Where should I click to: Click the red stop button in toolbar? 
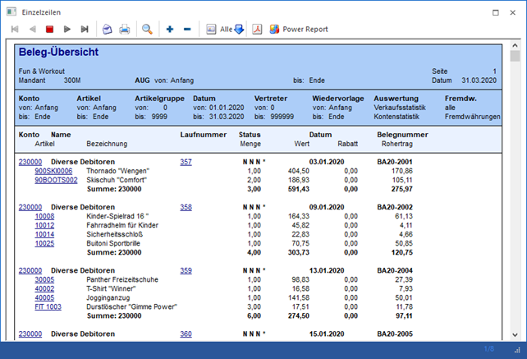click(x=50, y=30)
